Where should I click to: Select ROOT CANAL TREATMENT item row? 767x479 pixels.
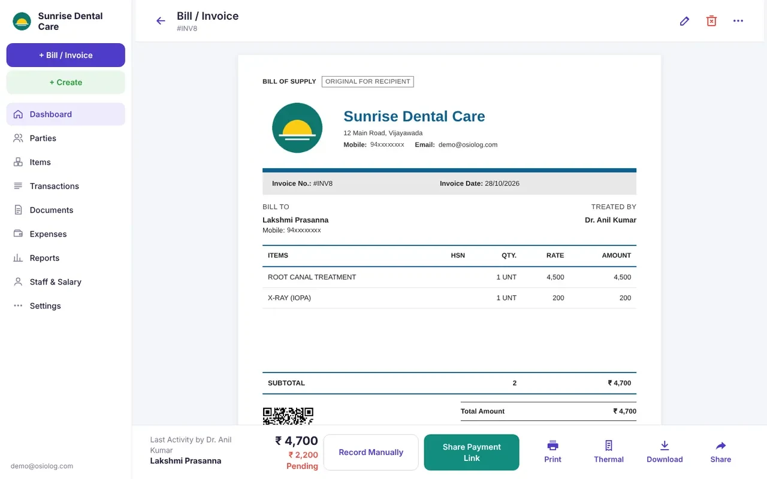click(x=449, y=277)
